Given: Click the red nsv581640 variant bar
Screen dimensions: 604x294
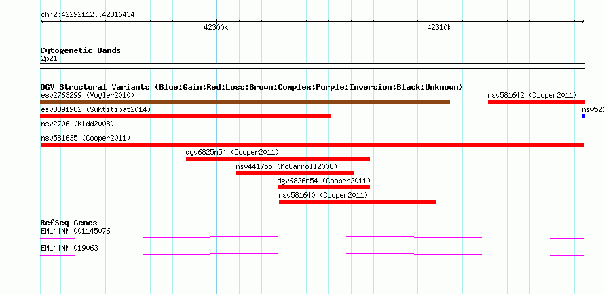Looking at the screenshot, I should 357,202.
